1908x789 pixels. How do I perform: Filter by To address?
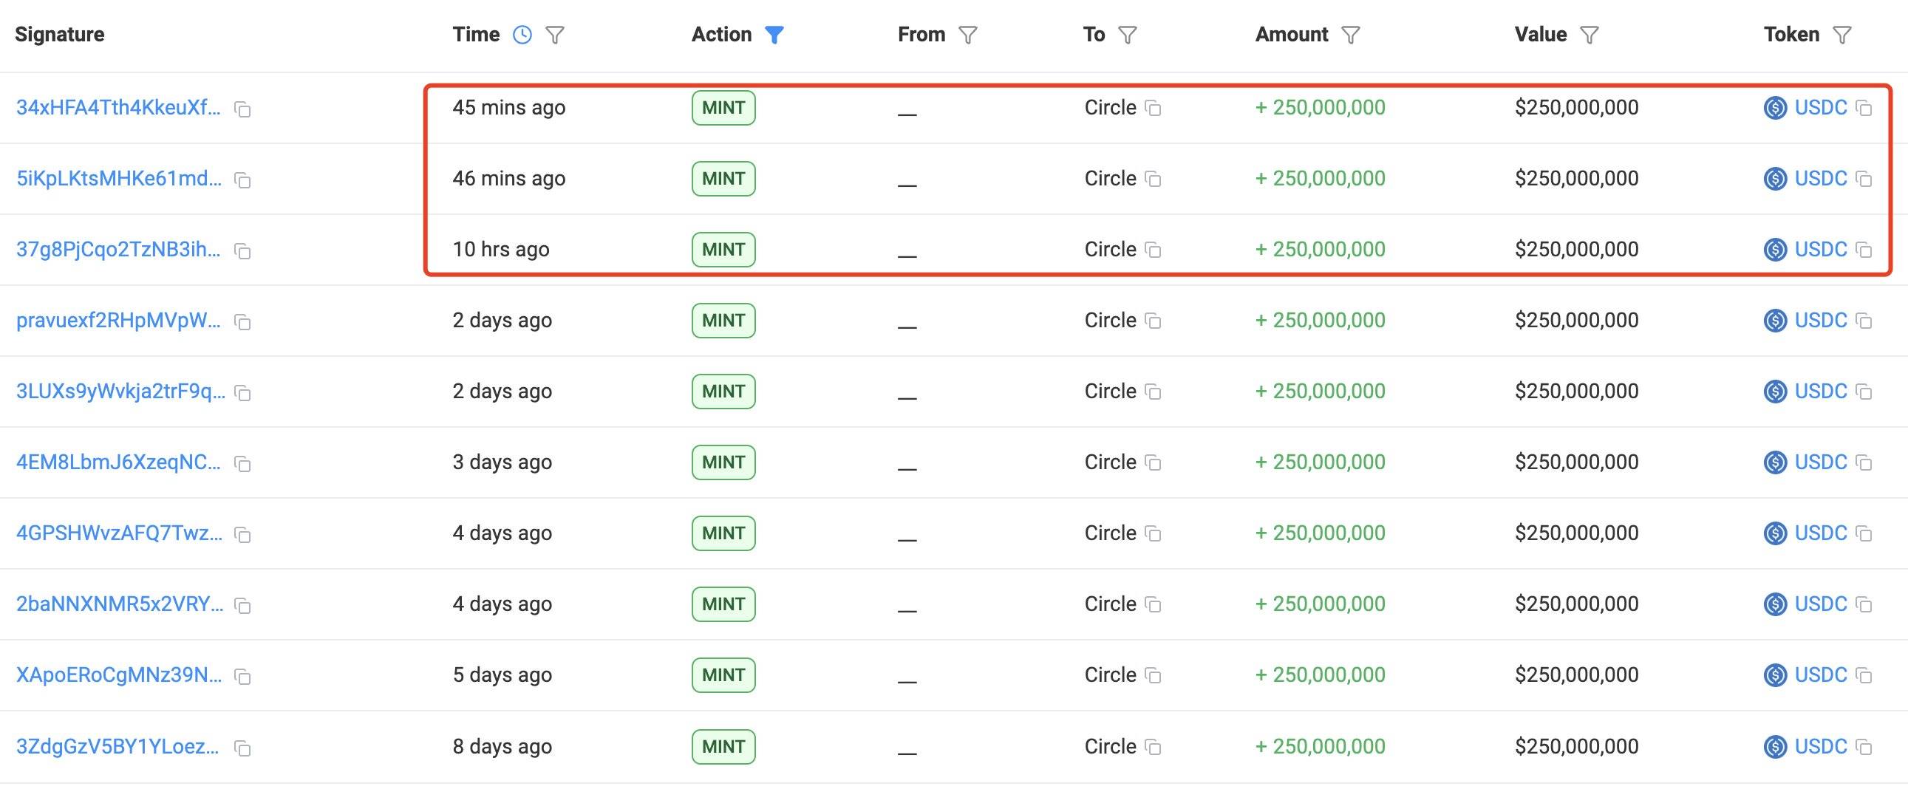point(1127,35)
